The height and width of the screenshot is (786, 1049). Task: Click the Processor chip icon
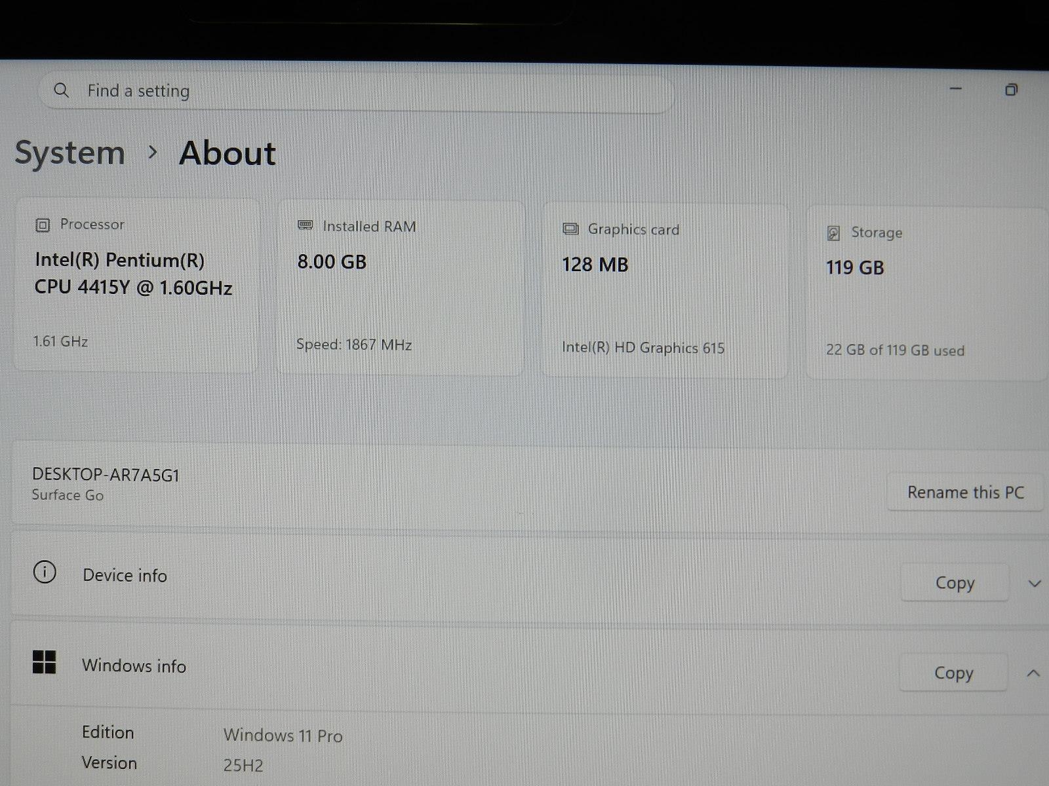pos(43,225)
